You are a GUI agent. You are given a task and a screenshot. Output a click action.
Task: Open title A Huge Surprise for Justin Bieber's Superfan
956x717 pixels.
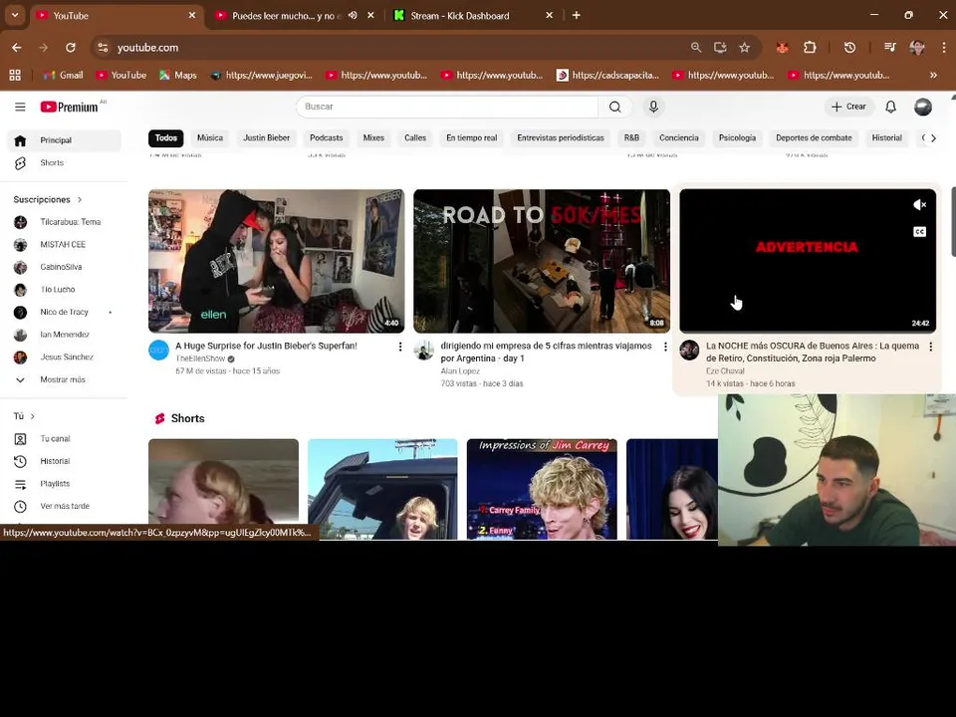[267, 346]
